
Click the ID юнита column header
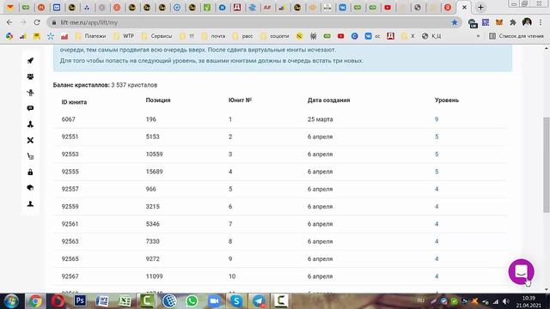pos(74,102)
